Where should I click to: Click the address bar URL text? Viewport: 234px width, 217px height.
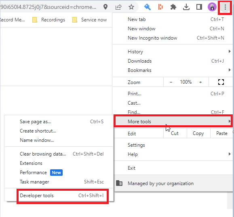pyautogui.click(x=48, y=7)
